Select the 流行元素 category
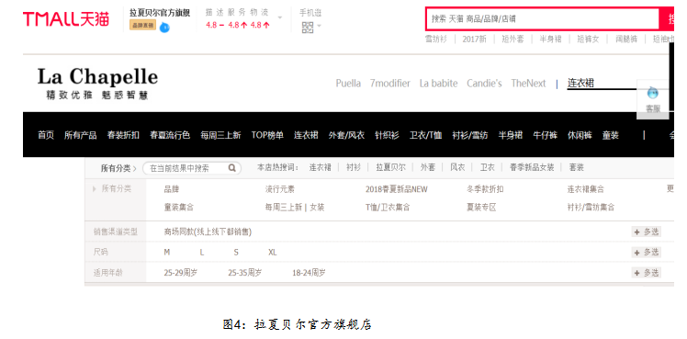Image resolution: width=687 pixels, height=339 pixels. pyautogui.click(x=280, y=189)
